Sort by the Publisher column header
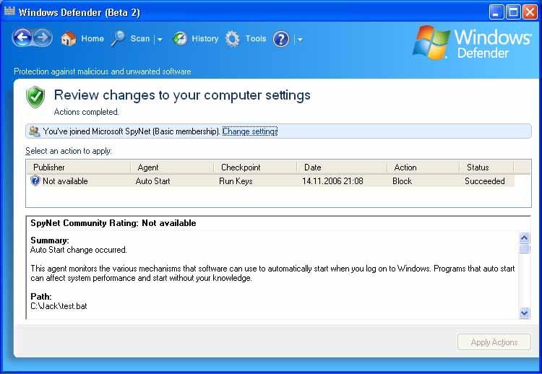Image resolution: width=542 pixels, height=374 pixels. tap(79, 167)
